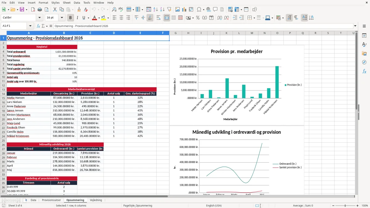The height and width of the screenshot is (208, 370).
Task: Click 100% zoom level in status bar
Action: (364, 206)
